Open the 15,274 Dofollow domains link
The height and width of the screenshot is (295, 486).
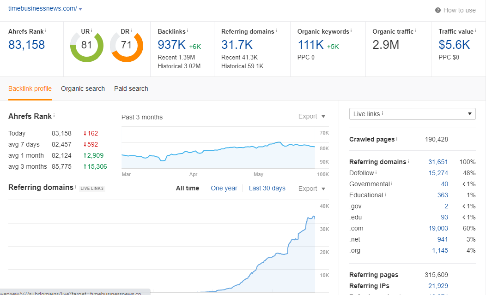[438, 173]
